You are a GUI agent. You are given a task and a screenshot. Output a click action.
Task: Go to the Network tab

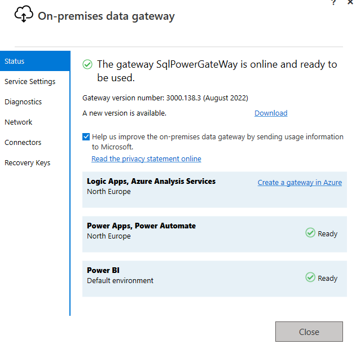(35, 122)
